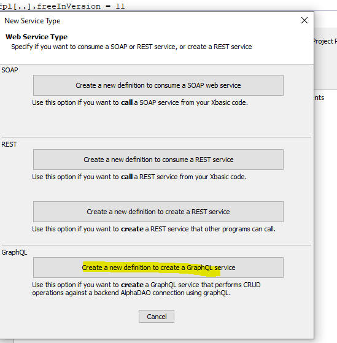Viewport: 337px width, 343px height.
Task: Click the Specify if you want to consume subtitle
Action: 131,47
